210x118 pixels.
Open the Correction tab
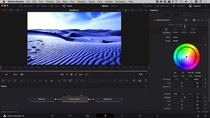[x=166, y=30]
